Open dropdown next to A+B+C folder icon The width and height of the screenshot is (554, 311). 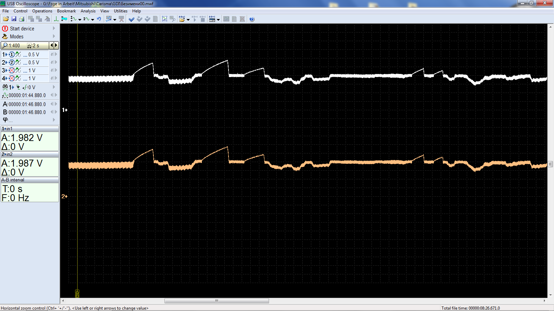tap(188, 20)
